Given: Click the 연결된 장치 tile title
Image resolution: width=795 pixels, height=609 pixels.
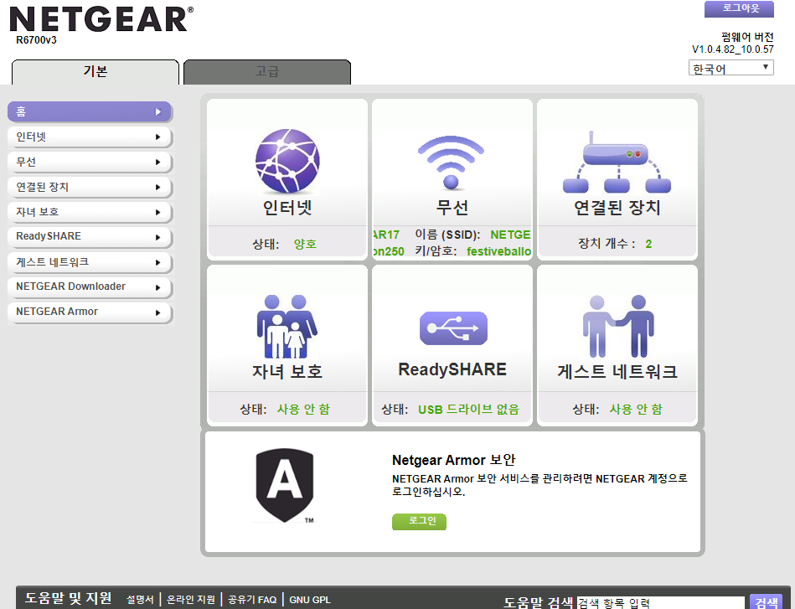Looking at the screenshot, I should 617,208.
